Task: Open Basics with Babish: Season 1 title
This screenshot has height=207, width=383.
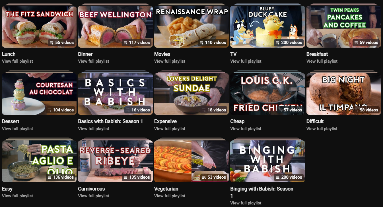Action: click(110, 121)
